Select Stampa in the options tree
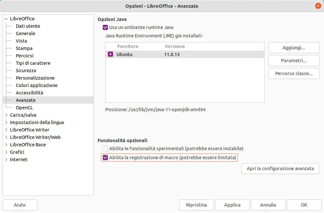324x213 pixels. 24,48
